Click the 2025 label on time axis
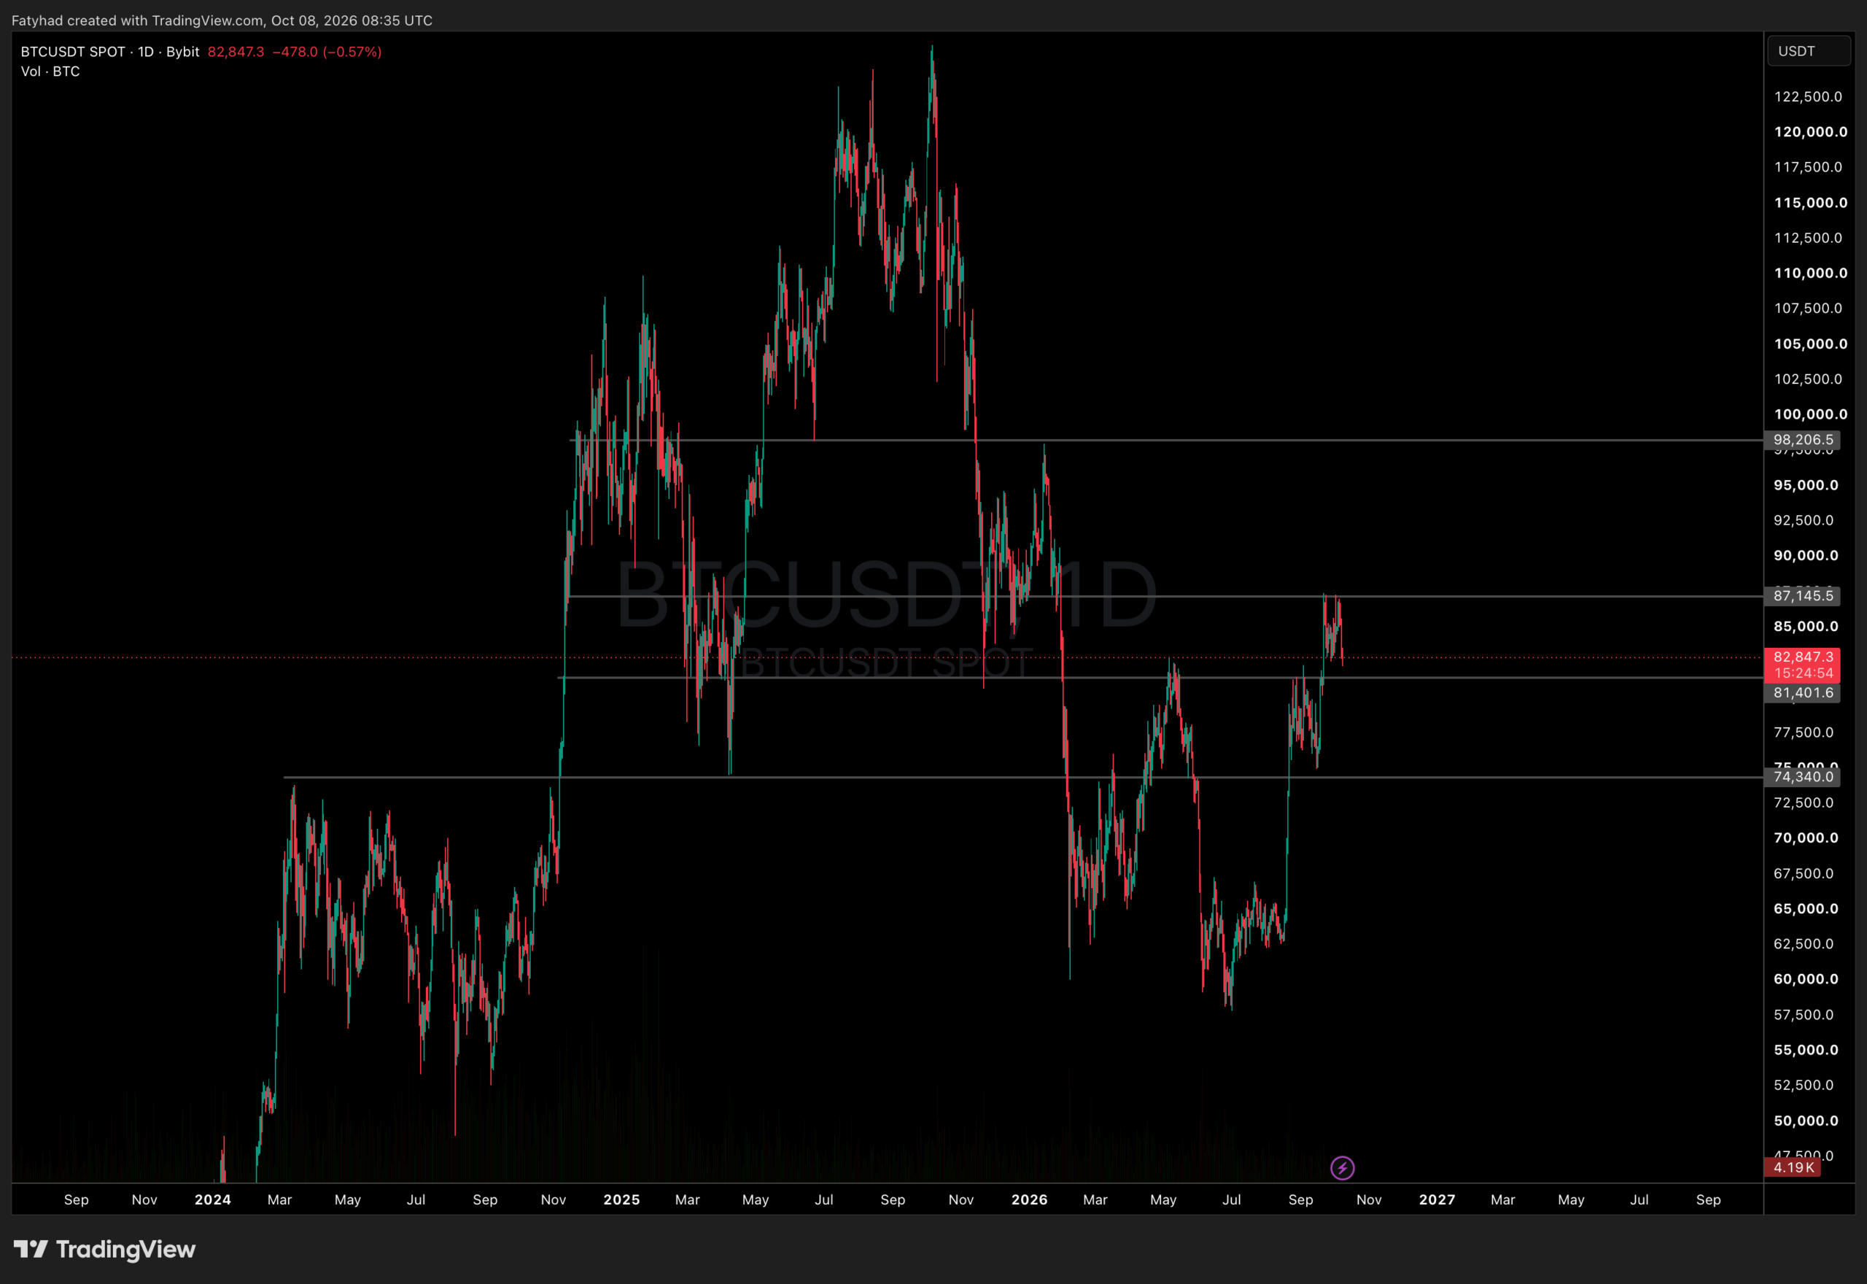1867x1284 pixels. click(621, 1199)
